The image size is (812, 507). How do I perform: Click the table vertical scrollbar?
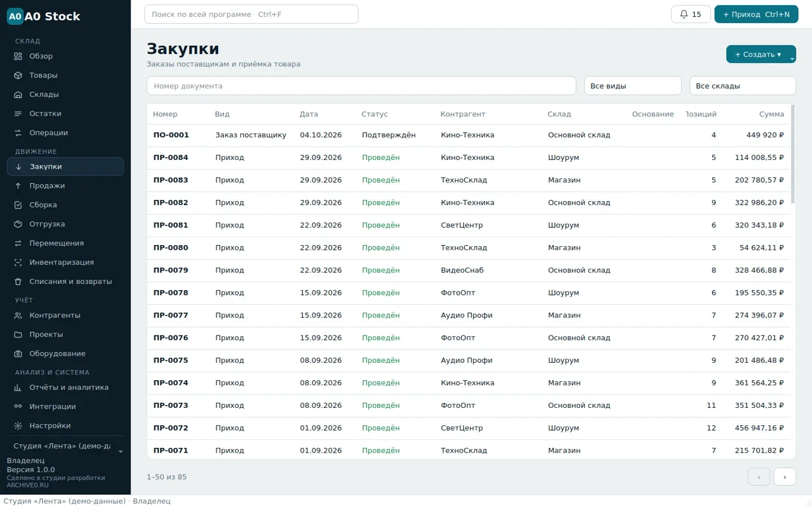pyautogui.click(x=793, y=155)
